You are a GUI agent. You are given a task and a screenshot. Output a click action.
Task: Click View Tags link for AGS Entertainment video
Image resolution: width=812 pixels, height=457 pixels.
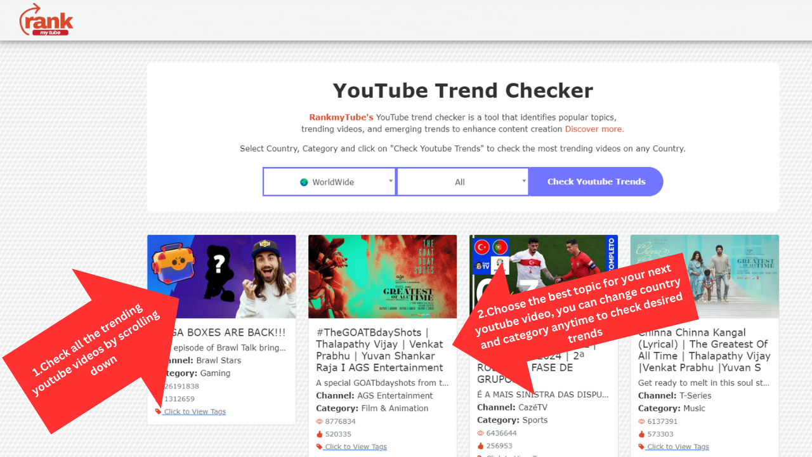click(x=356, y=447)
